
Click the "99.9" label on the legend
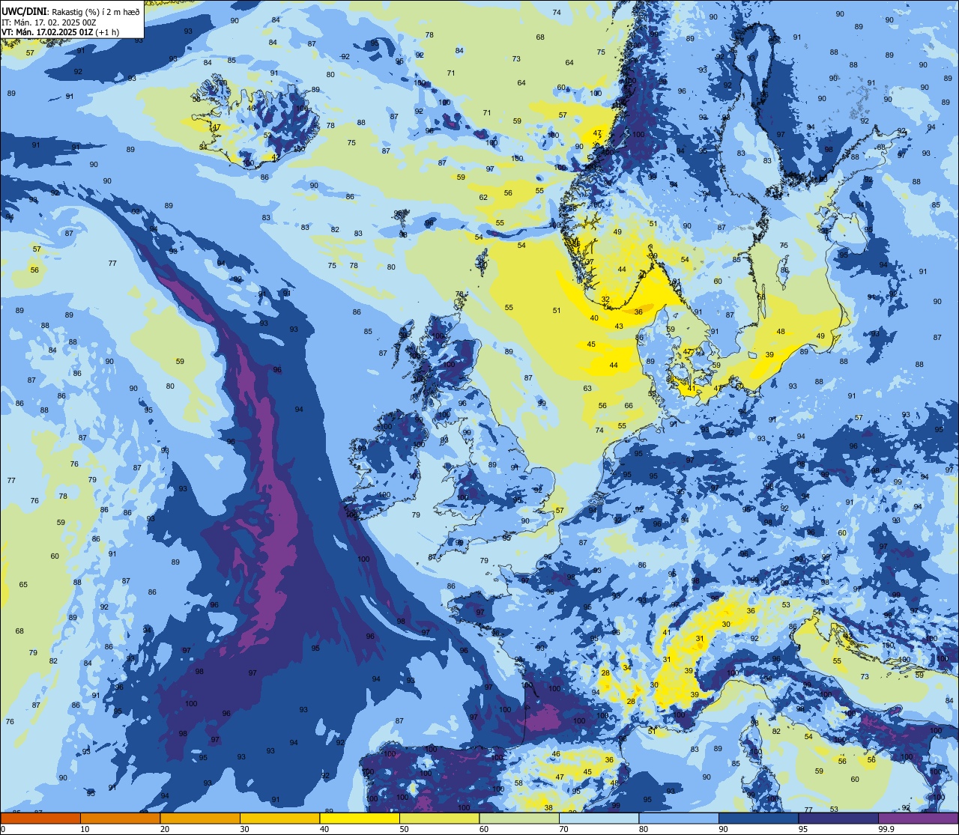coord(887,829)
